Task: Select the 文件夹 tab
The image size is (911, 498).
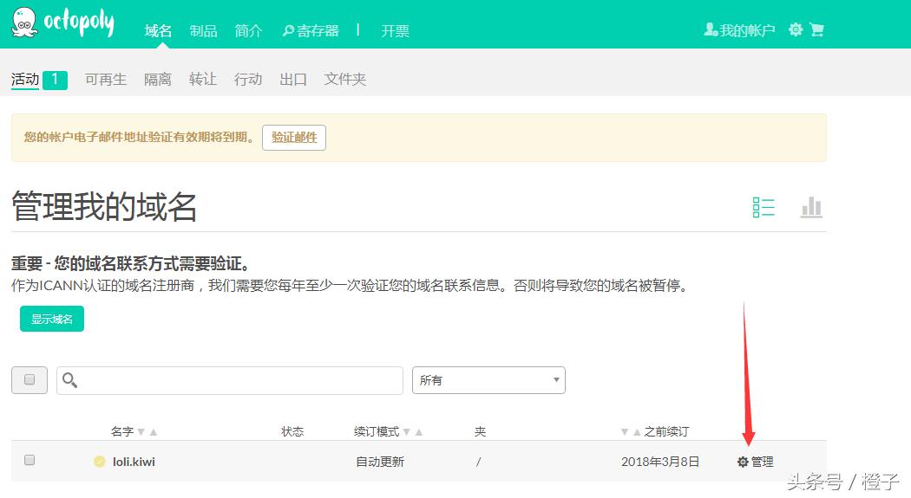Action: coord(345,80)
